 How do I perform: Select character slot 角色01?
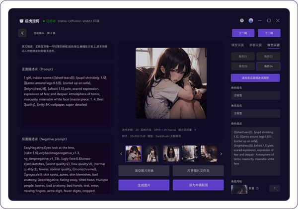point(243,56)
